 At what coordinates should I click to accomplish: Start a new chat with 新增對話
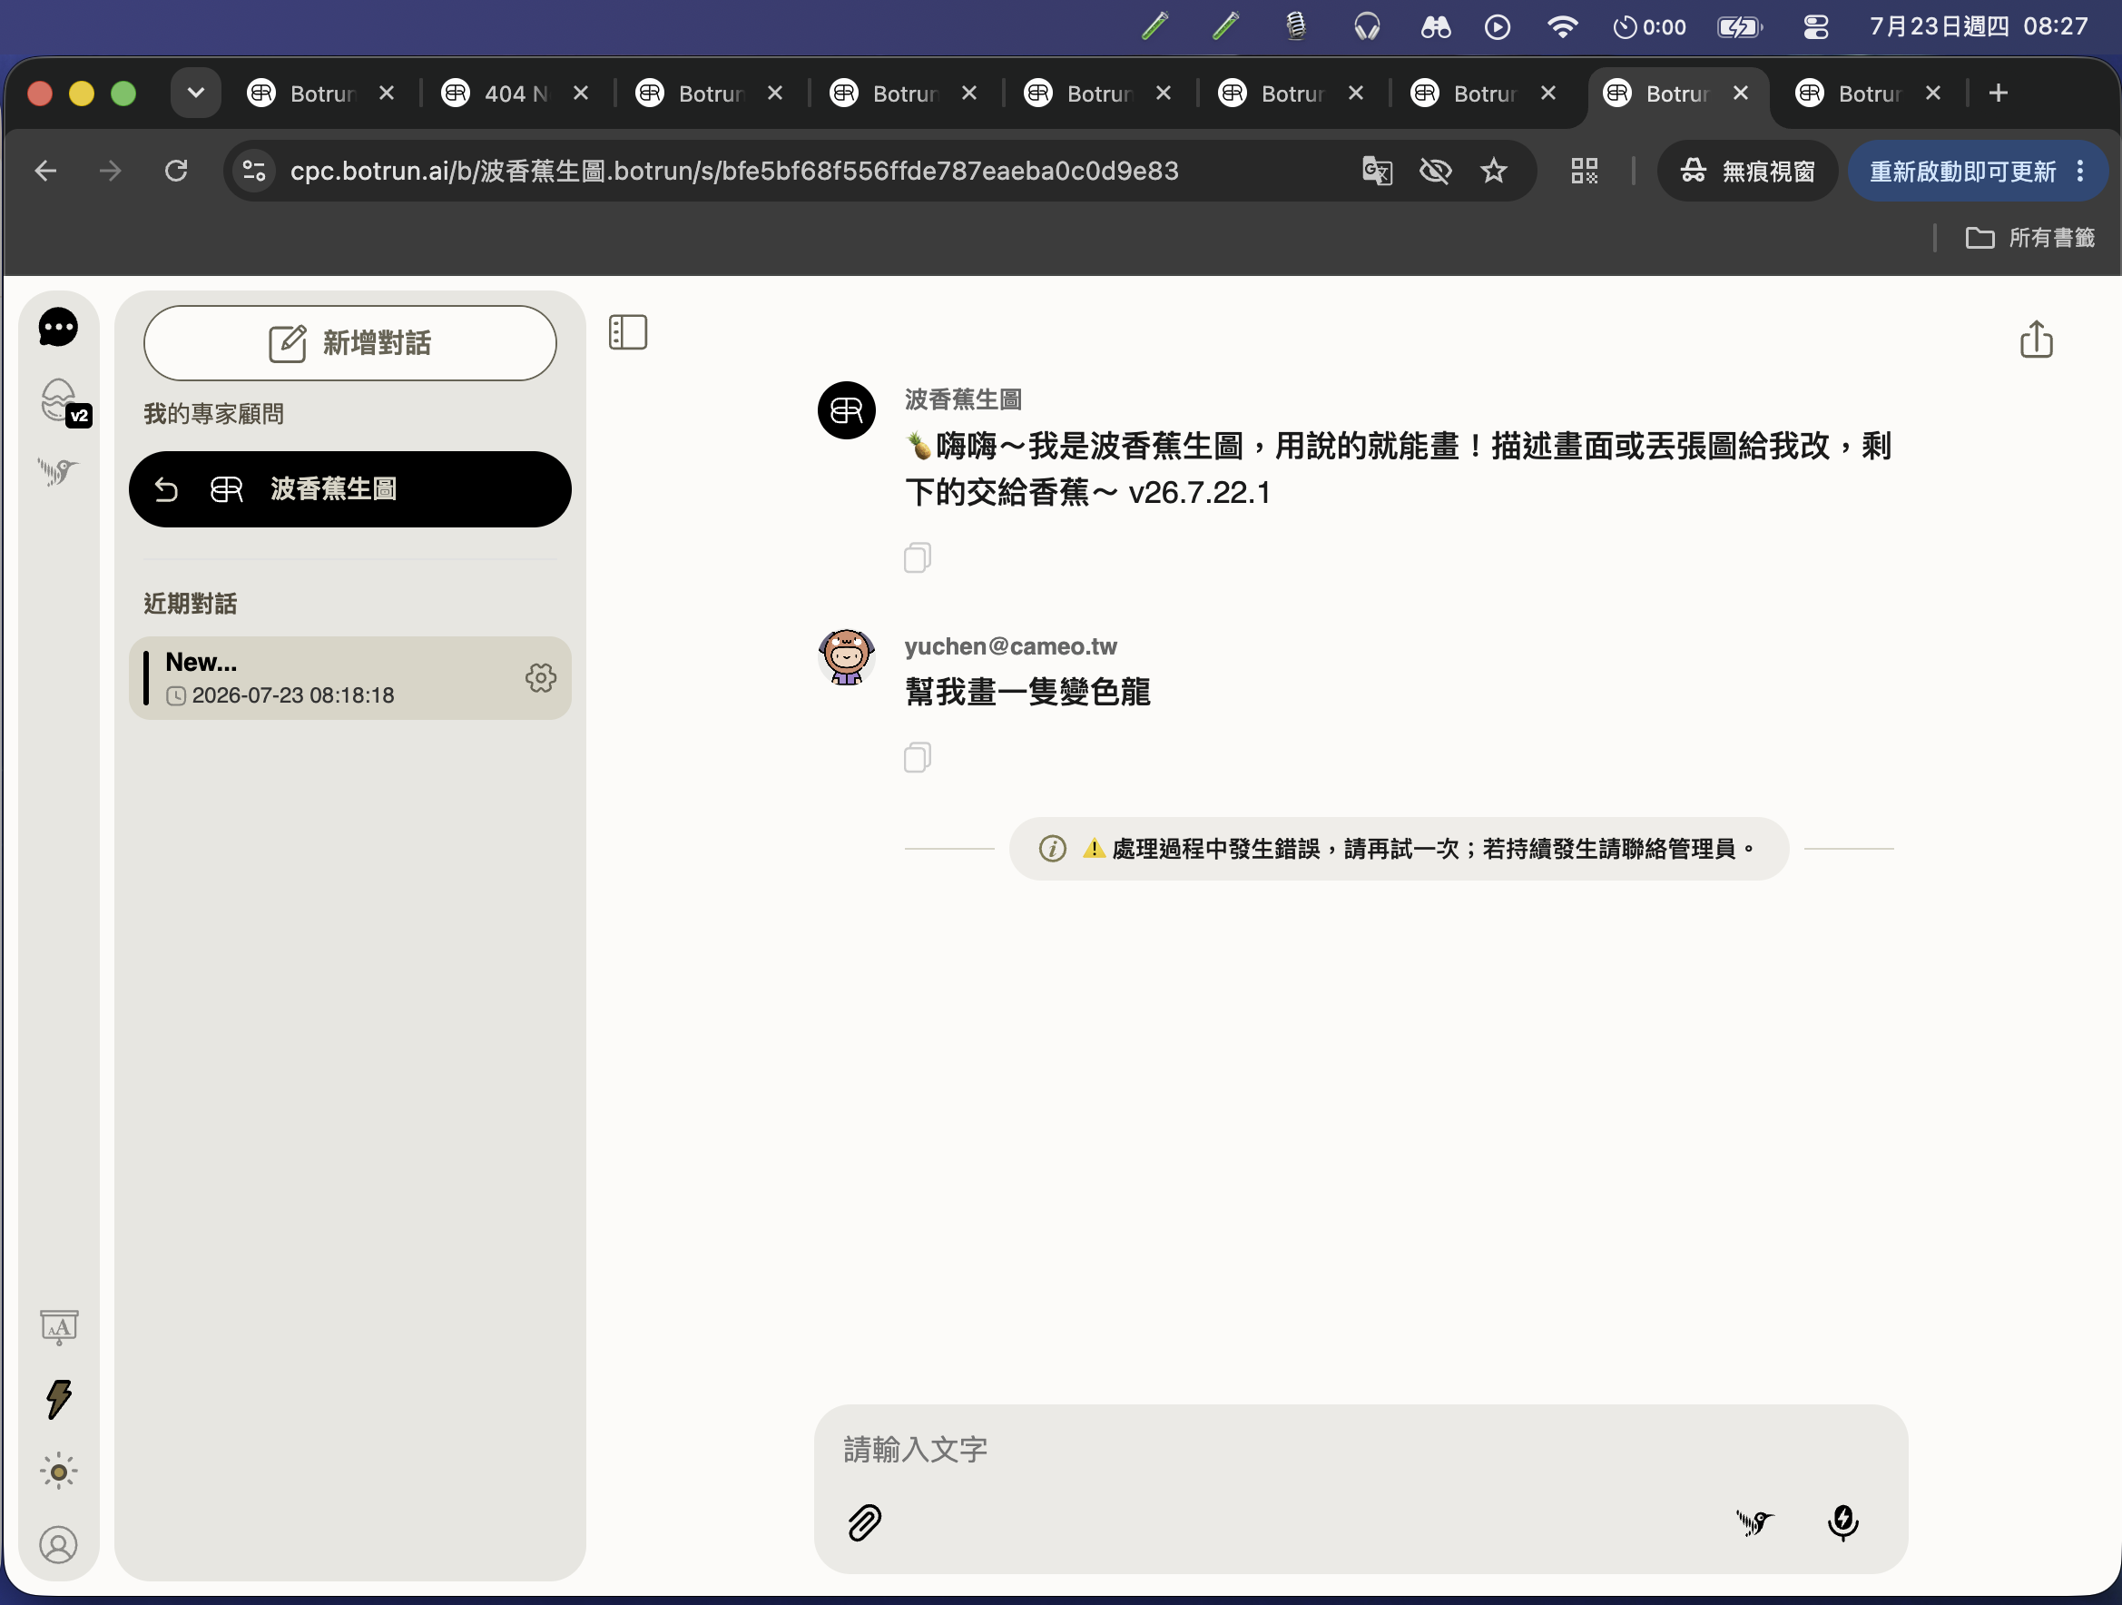pos(350,343)
